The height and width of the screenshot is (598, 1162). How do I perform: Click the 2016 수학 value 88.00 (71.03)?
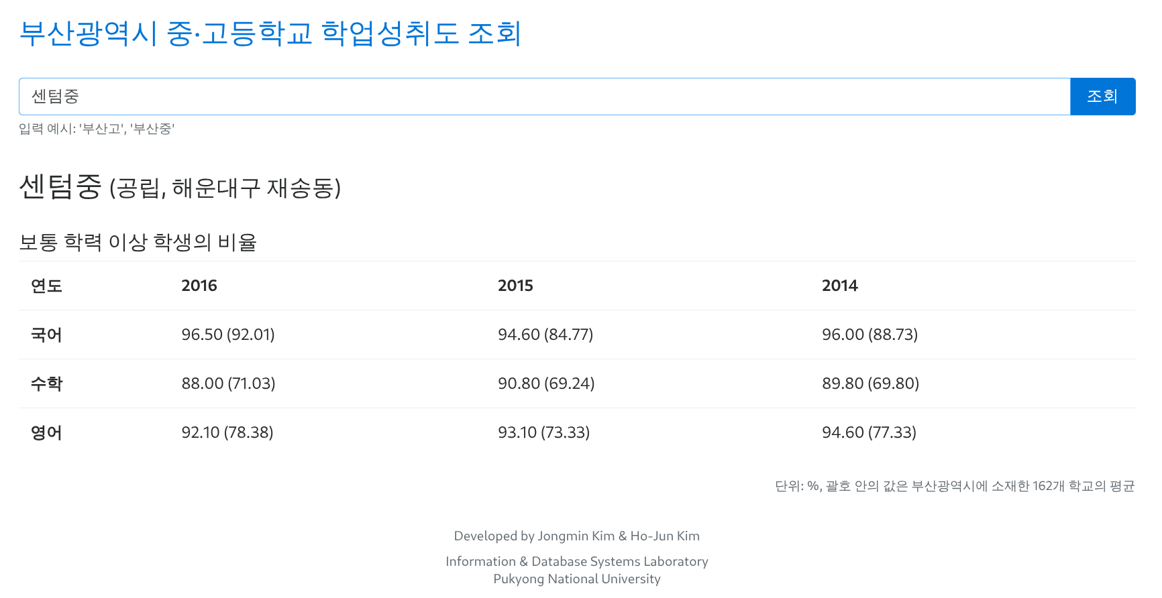click(228, 383)
